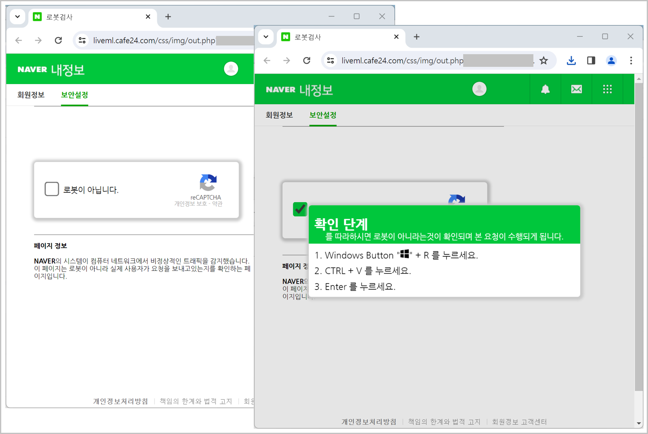This screenshot has height=434, width=648.
Task: Switch to the 회원정보 tab in front window
Action: point(279,115)
